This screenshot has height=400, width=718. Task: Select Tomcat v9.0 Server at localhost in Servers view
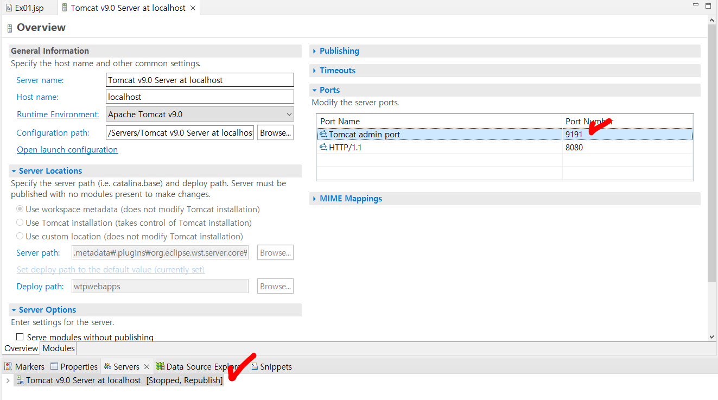[x=119, y=380]
